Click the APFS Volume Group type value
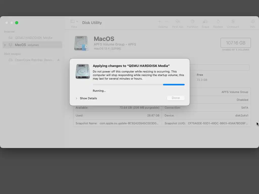 click(235, 92)
